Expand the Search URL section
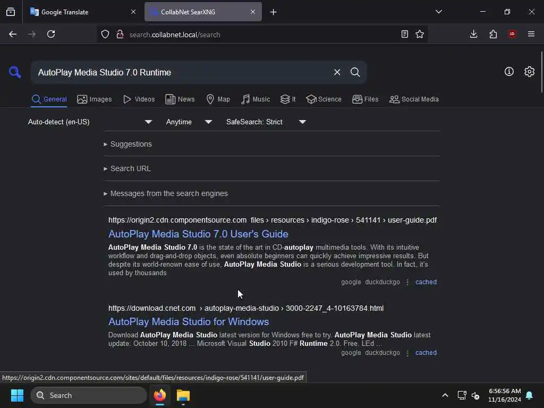The image size is (544, 408). click(x=127, y=168)
